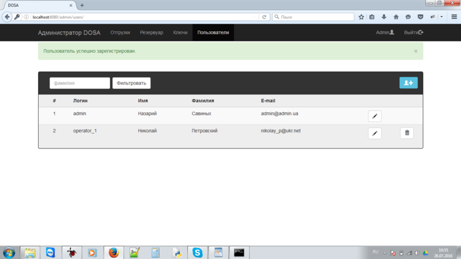Delete operator_1 user with trash icon
The image size is (461, 259).
407,133
